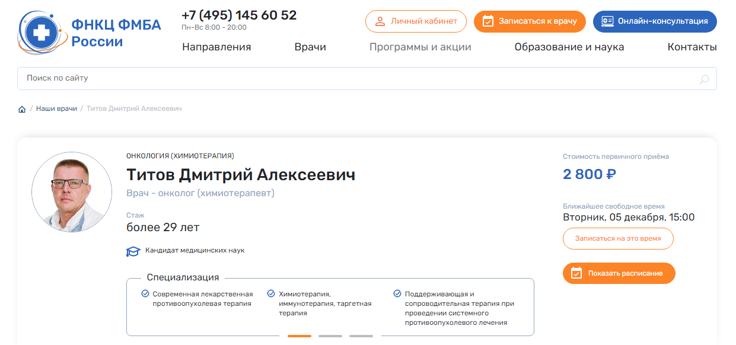The height and width of the screenshot is (345, 736).
Task: Go to Наши врачи breadcrumb
Action: [56, 108]
